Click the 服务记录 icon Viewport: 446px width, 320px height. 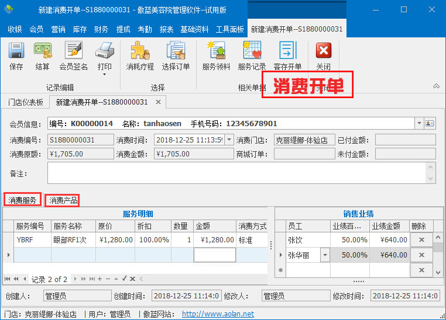(252, 51)
